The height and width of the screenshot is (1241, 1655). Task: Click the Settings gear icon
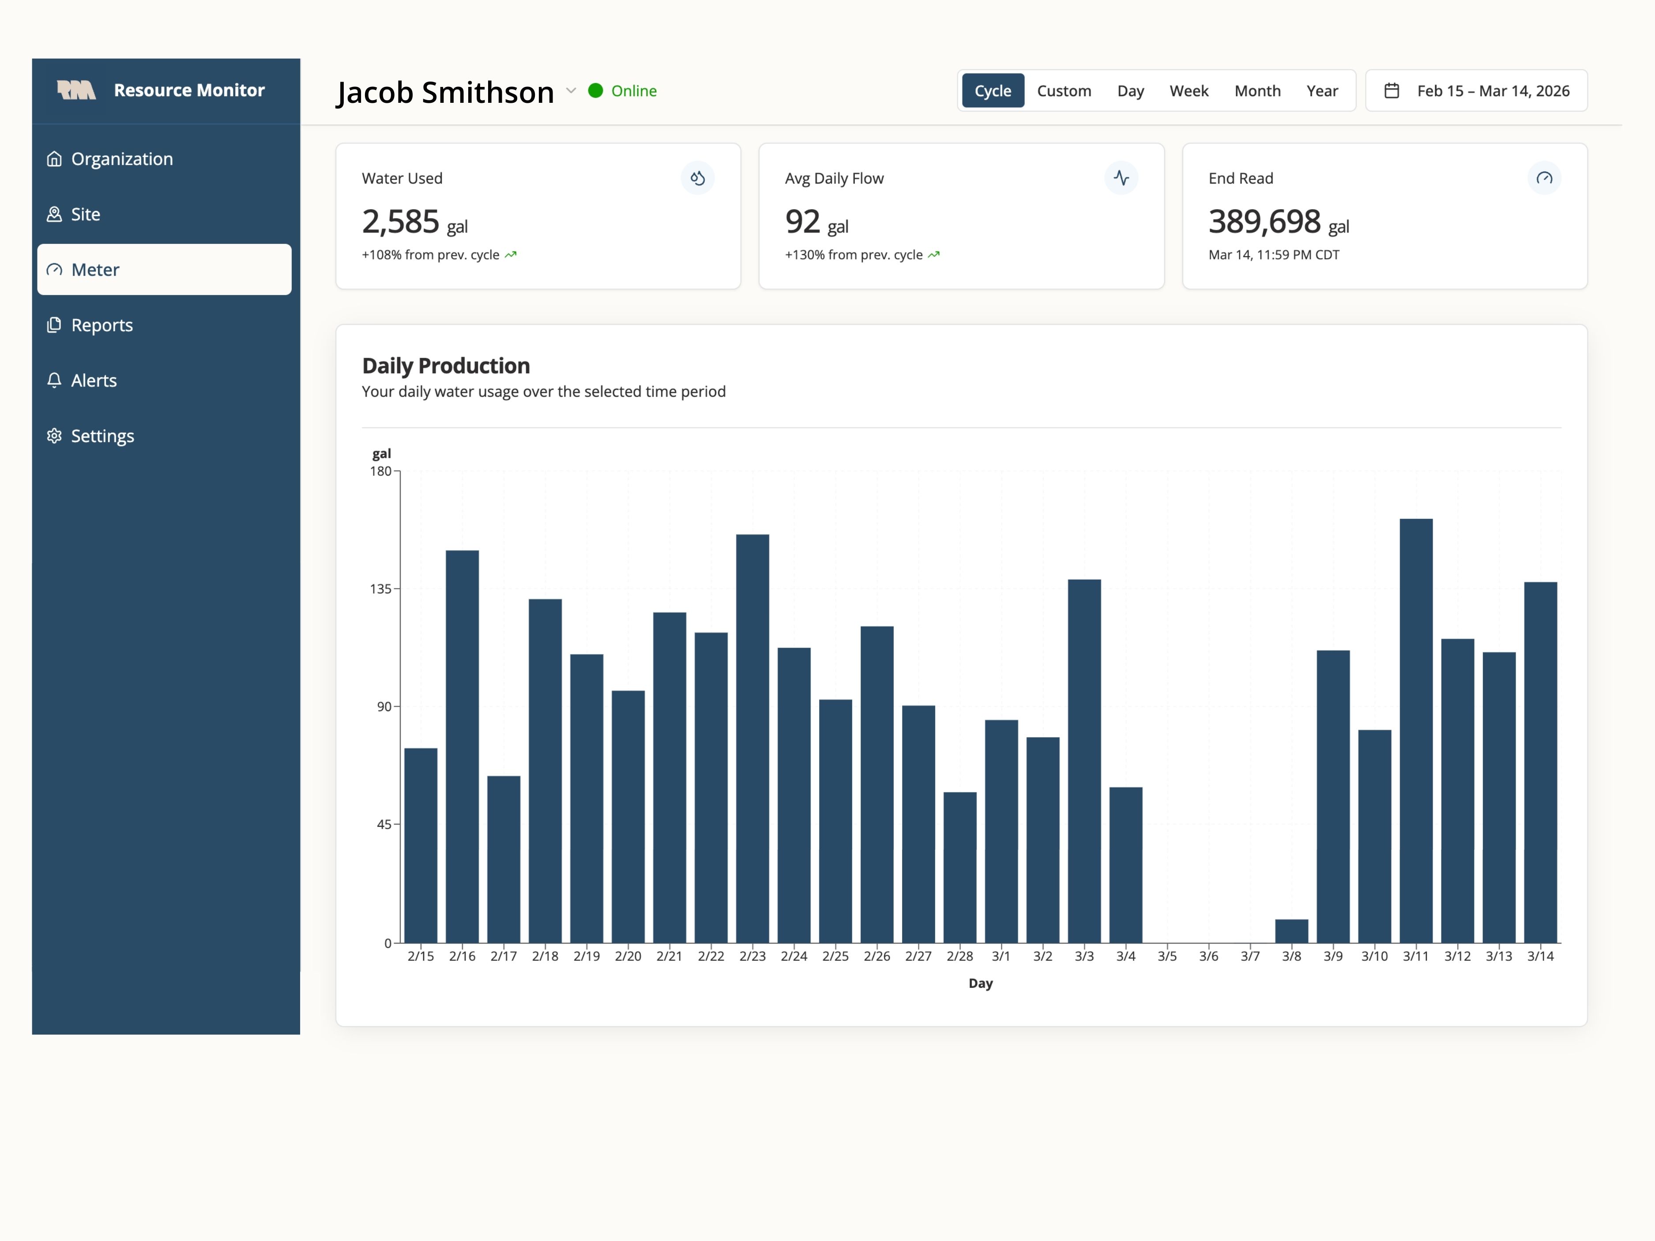point(54,435)
